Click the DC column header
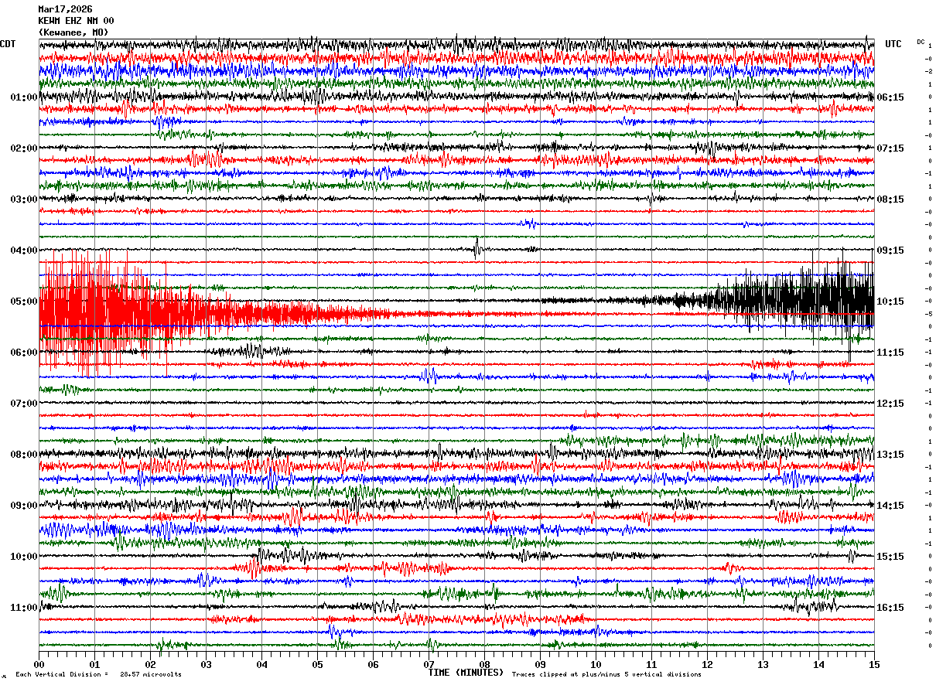 coord(921,41)
